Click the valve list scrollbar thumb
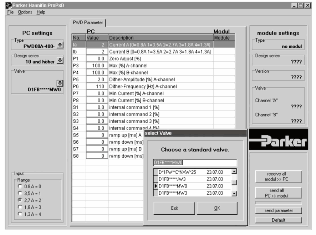Image resolution: width=316 pixels, height=235 pixels. point(234,182)
